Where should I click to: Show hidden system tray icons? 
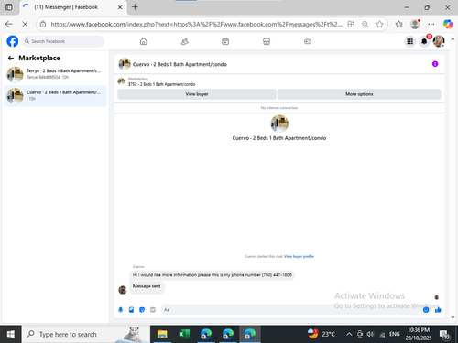point(349,334)
